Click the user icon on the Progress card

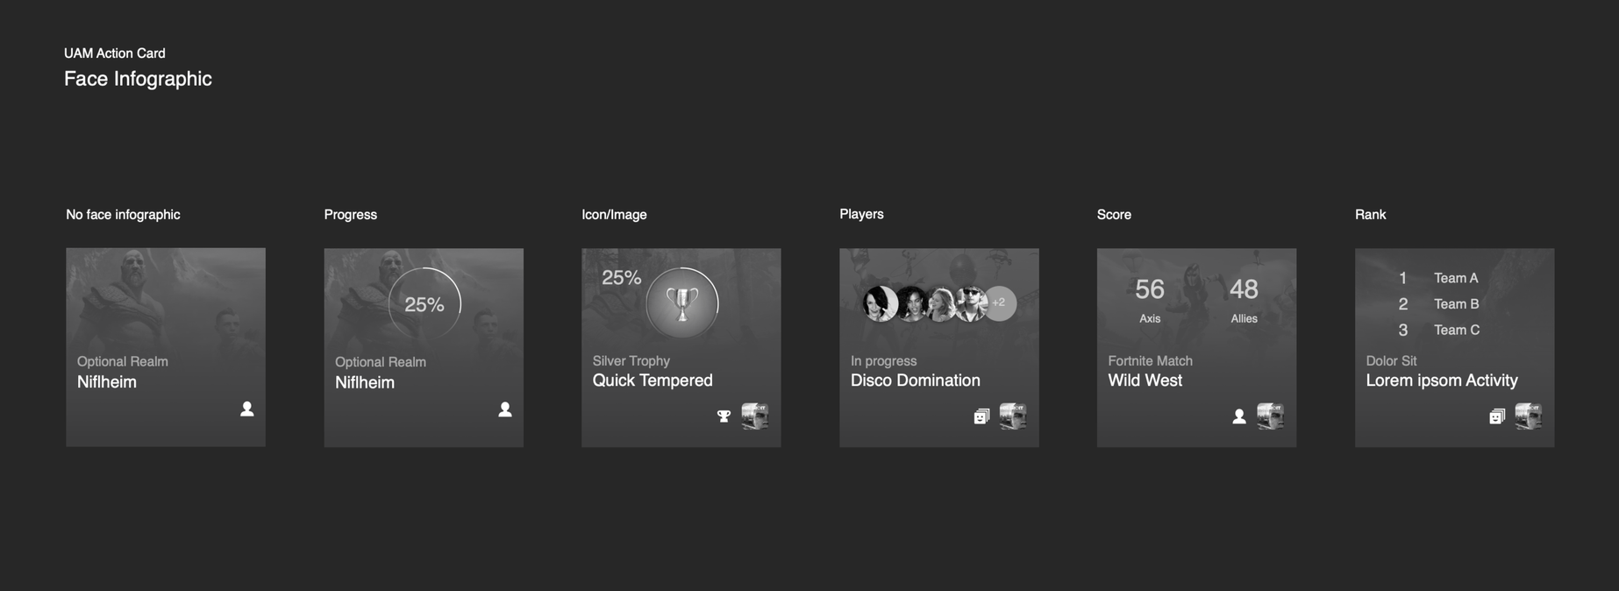pos(505,409)
